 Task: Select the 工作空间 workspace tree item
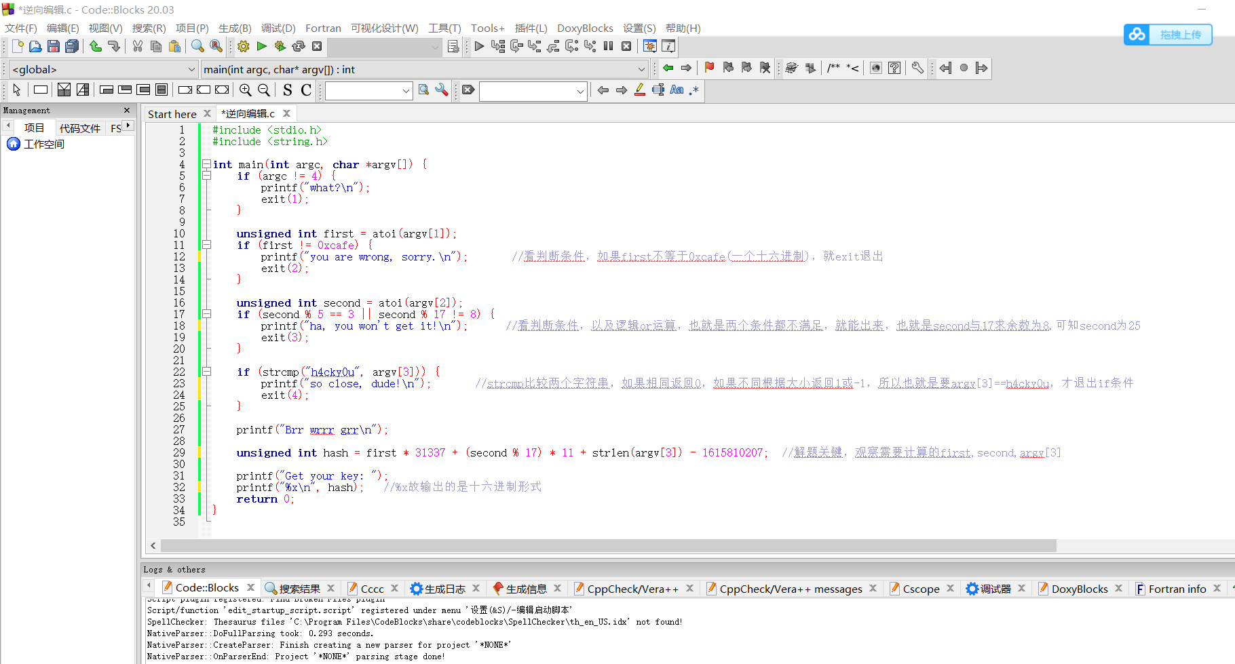[x=44, y=144]
